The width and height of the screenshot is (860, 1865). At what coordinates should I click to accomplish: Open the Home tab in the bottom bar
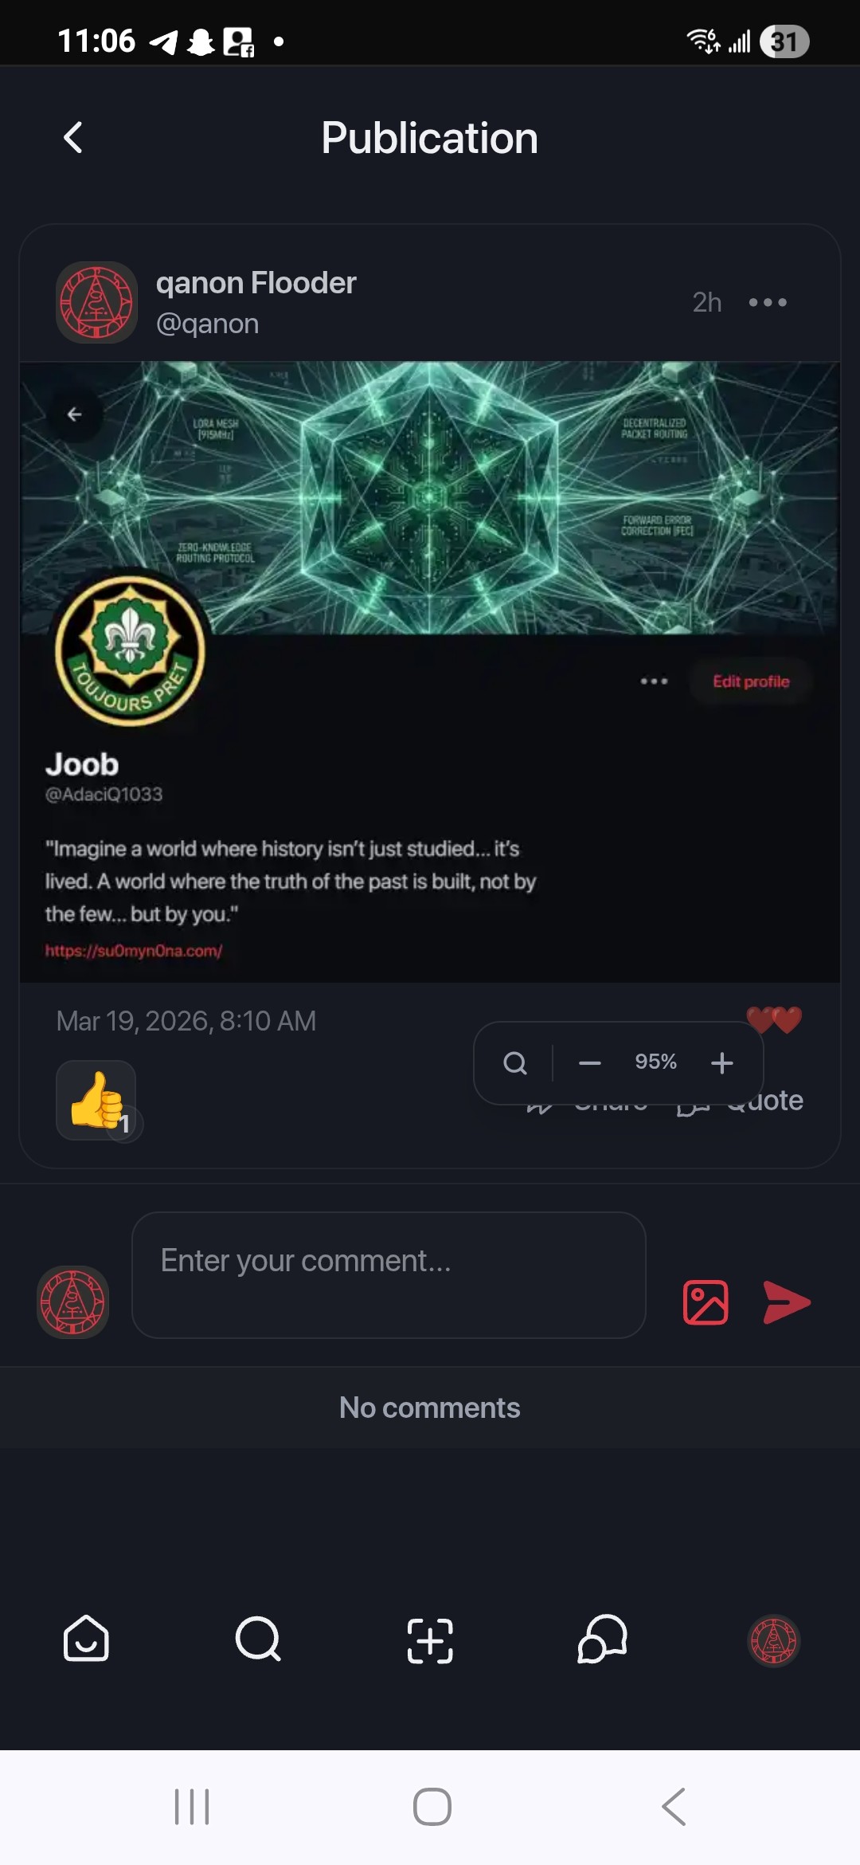pyautogui.click(x=86, y=1639)
